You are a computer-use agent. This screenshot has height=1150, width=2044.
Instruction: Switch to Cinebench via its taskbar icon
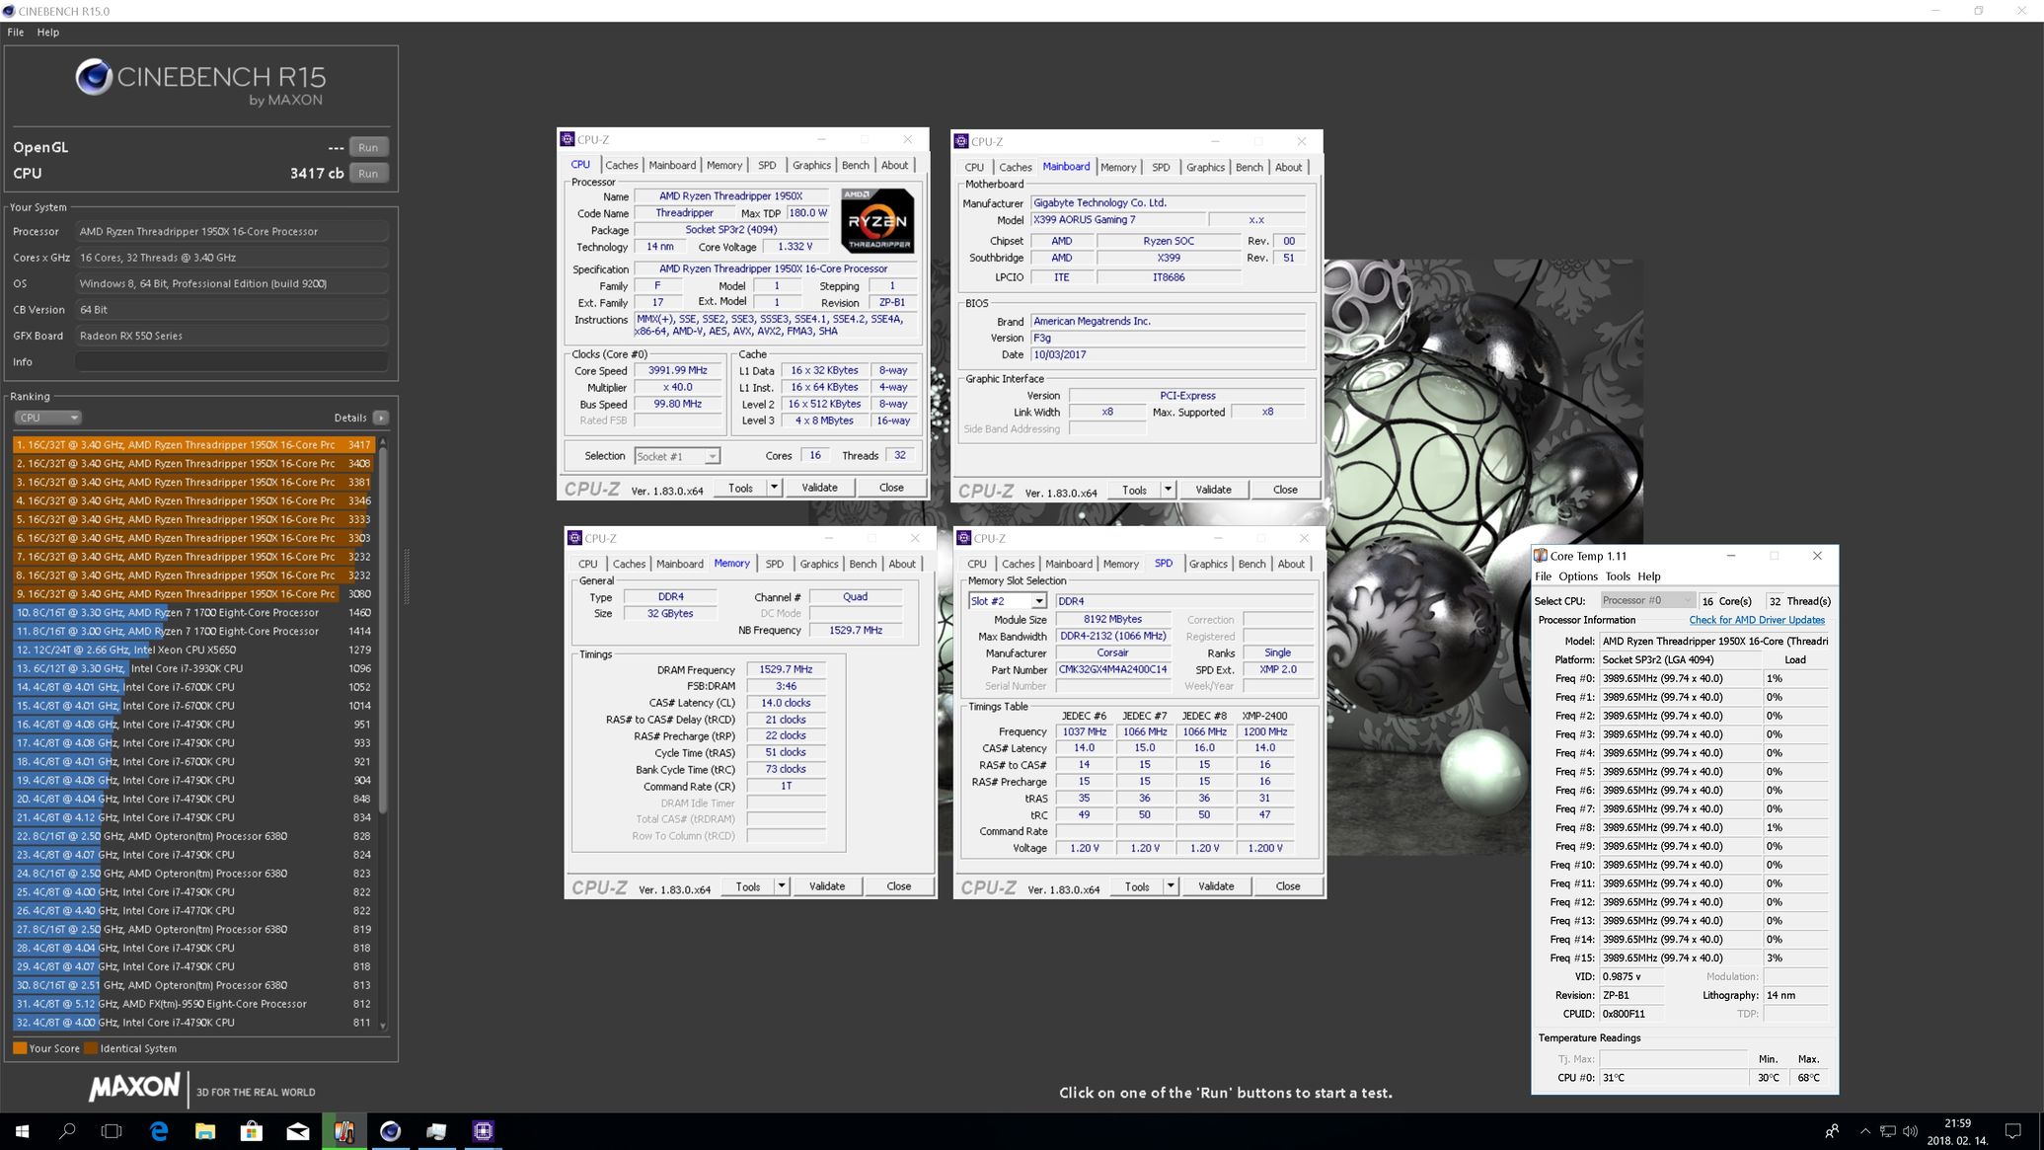click(x=390, y=1131)
